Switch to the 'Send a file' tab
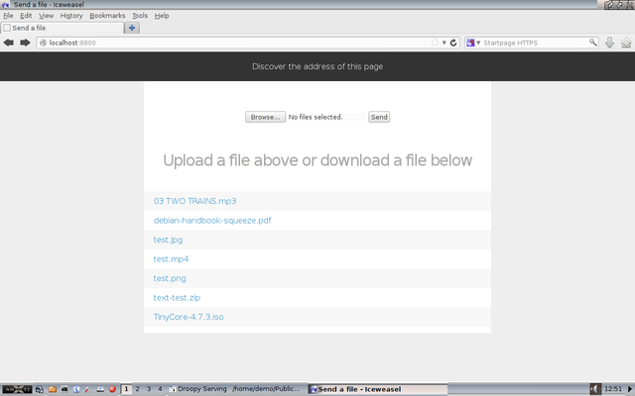 [x=60, y=28]
